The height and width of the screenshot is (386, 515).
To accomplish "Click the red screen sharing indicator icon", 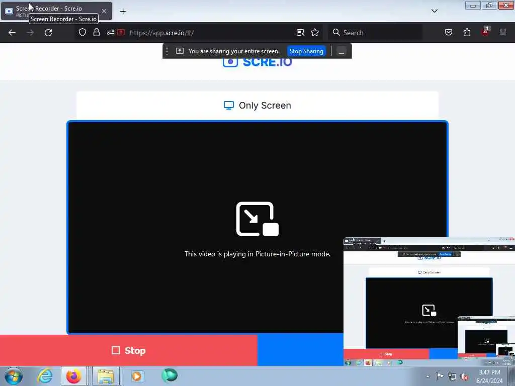I will (121, 32).
